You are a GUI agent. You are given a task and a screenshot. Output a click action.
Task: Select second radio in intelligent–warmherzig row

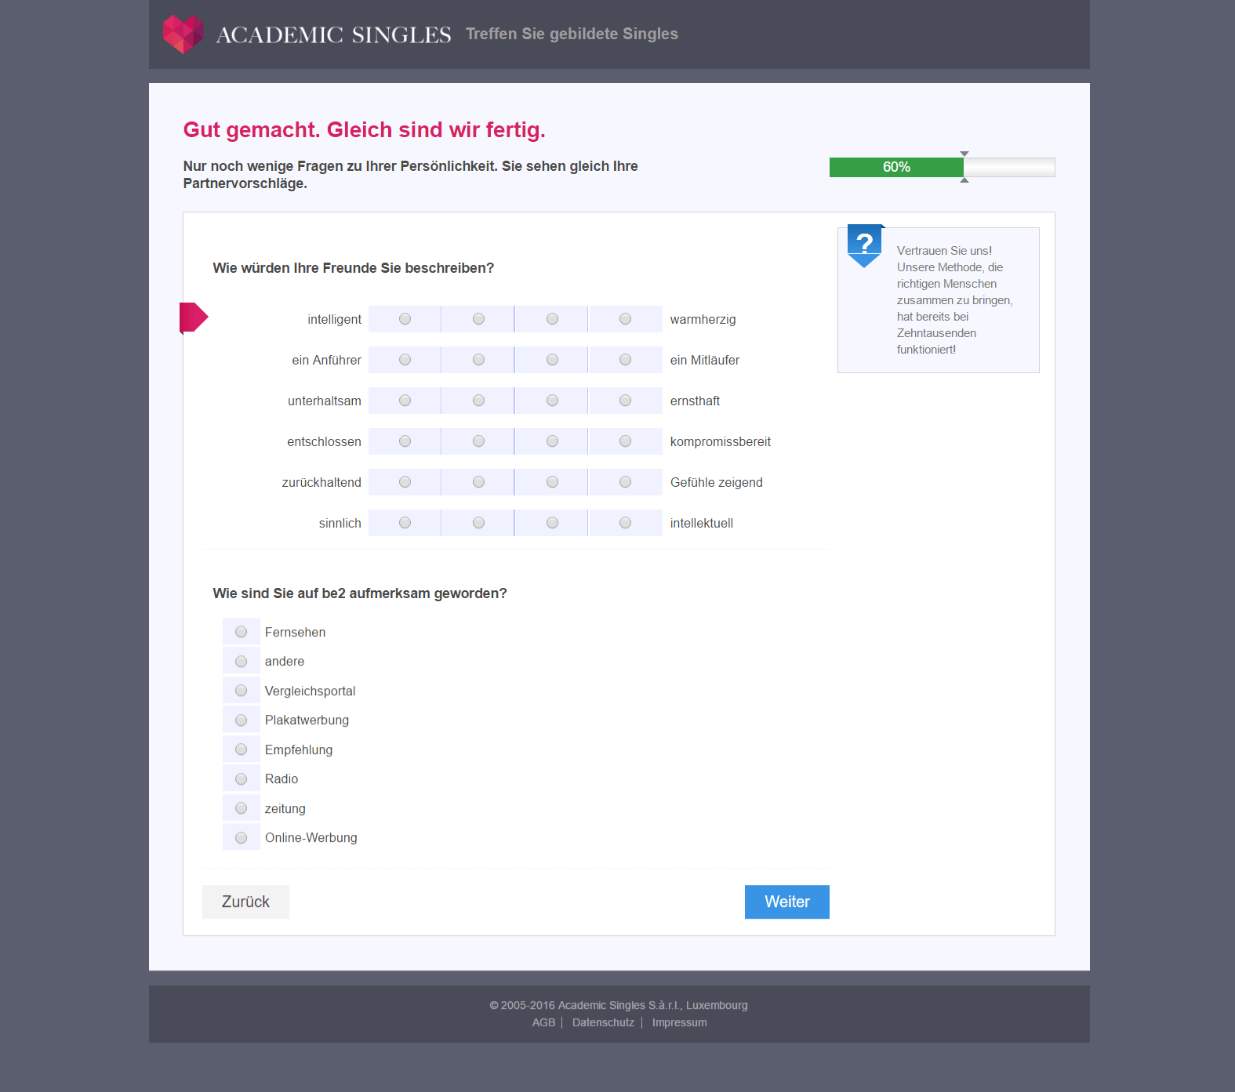point(478,319)
